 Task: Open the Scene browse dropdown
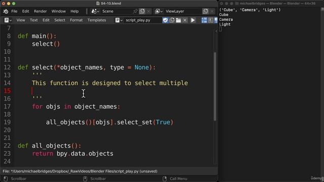tap(95, 11)
